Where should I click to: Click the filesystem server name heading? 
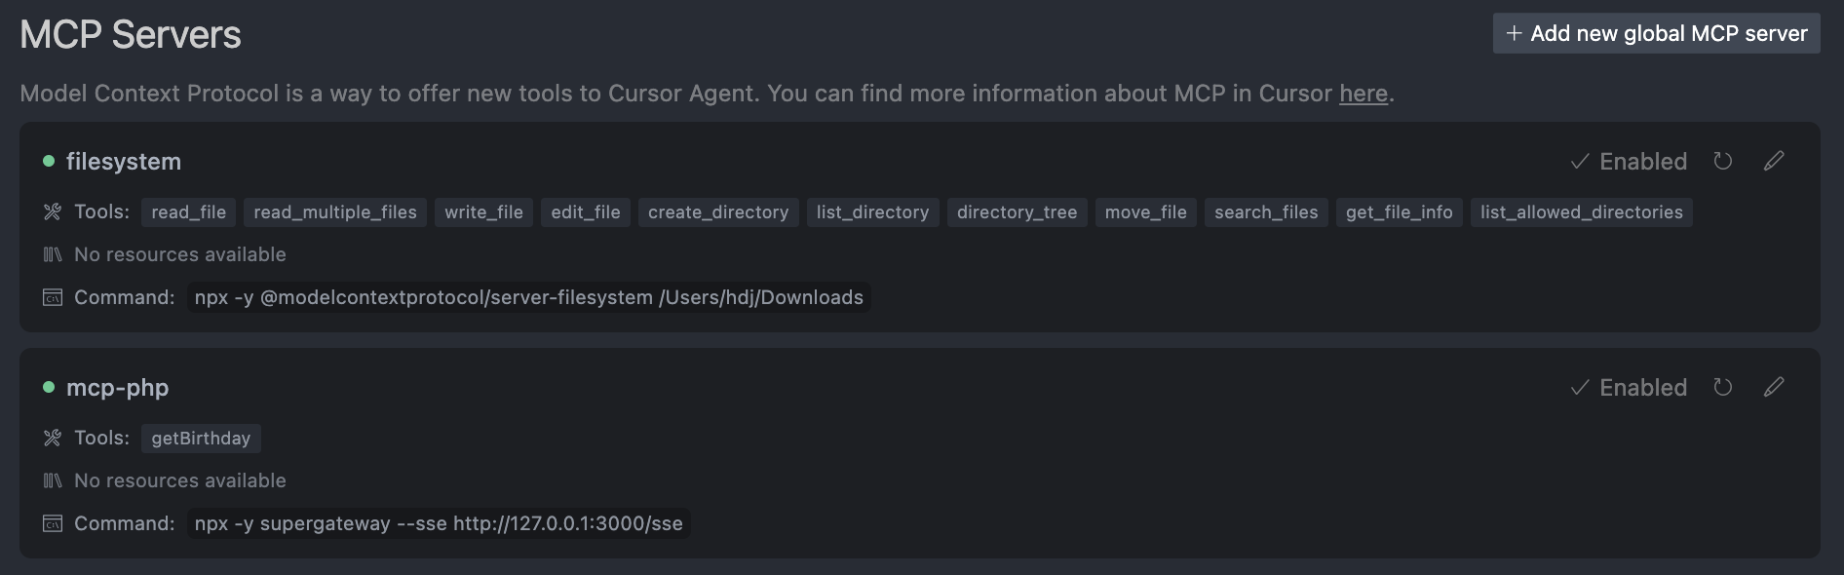pos(123,161)
